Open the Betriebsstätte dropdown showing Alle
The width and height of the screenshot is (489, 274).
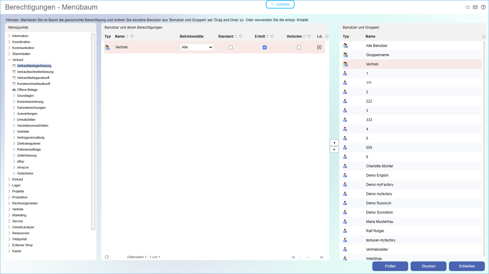pyautogui.click(x=197, y=47)
